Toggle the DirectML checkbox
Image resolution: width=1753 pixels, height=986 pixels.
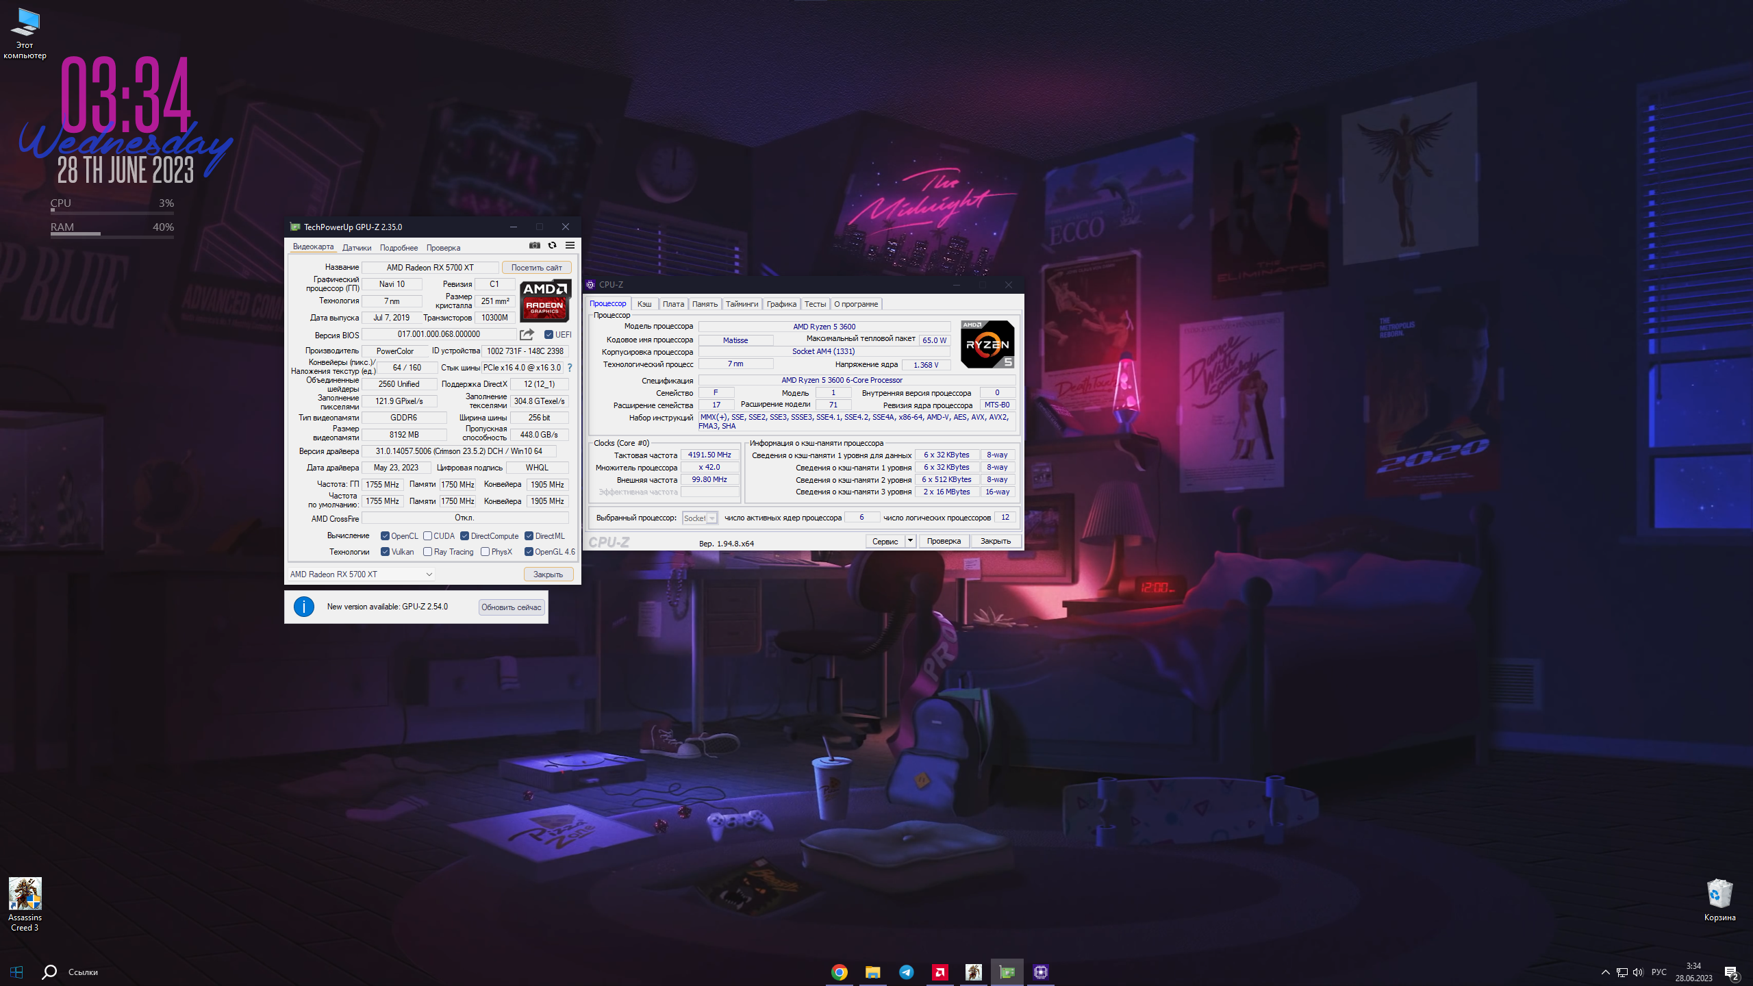[x=529, y=536]
